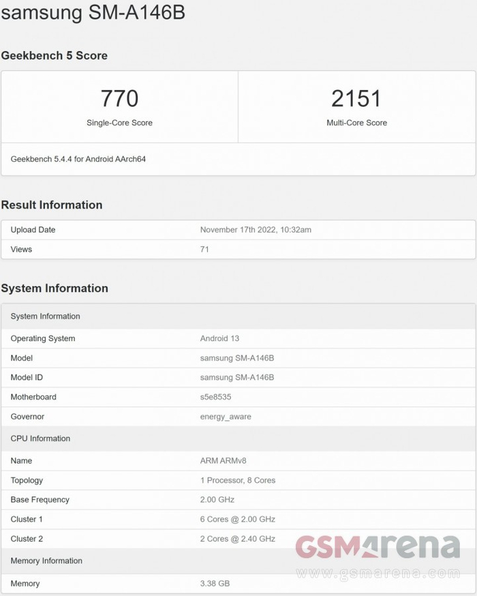Click the Governor label

pyautogui.click(x=27, y=417)
